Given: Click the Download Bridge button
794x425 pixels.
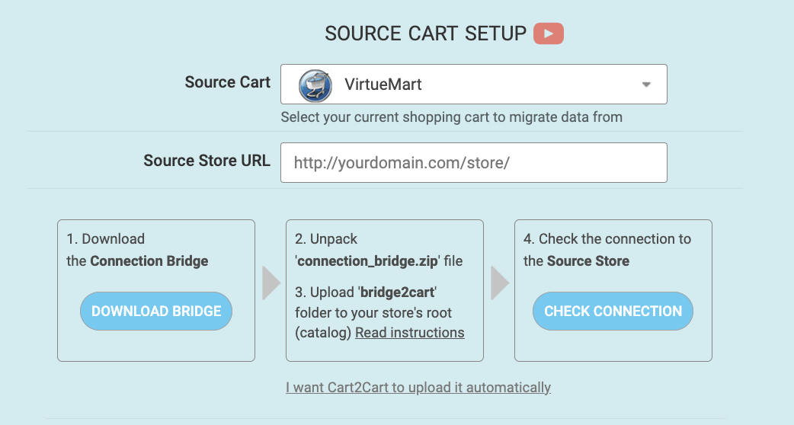Looking at the screenshot, I should [x=156, y=312].
